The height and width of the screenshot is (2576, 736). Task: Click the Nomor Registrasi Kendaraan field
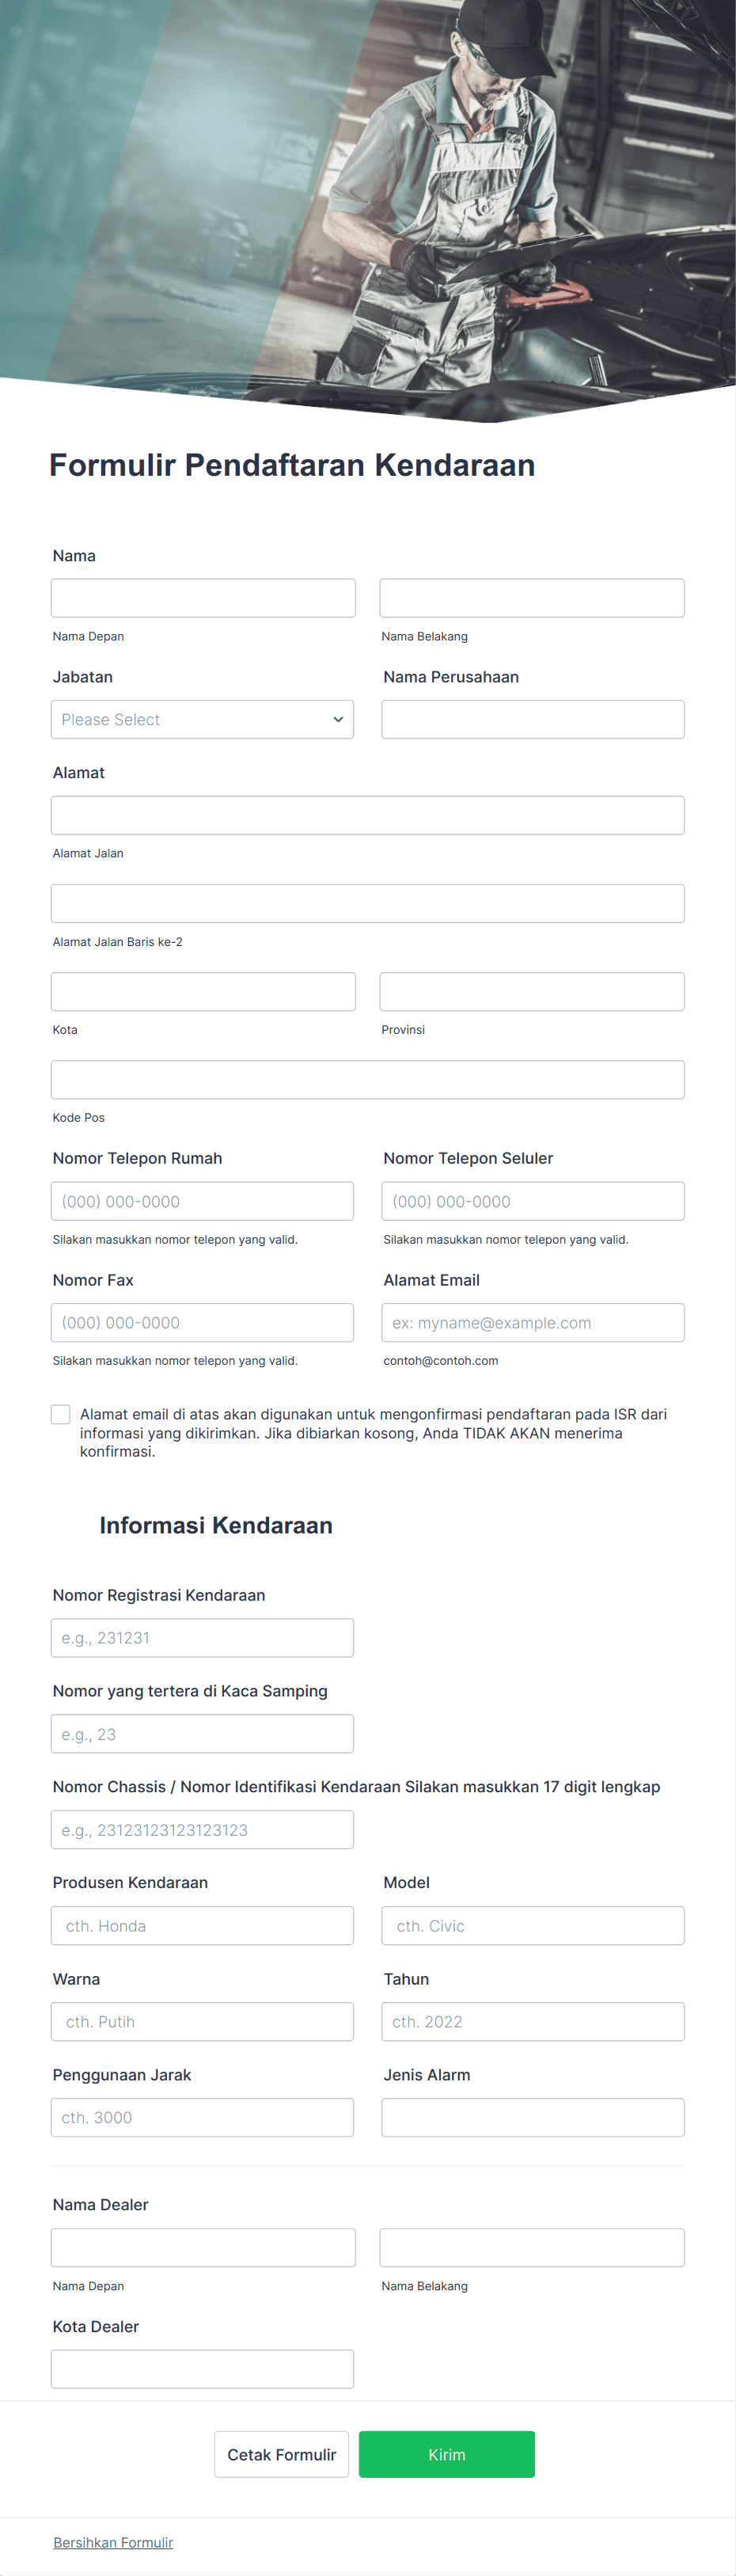202,1637
